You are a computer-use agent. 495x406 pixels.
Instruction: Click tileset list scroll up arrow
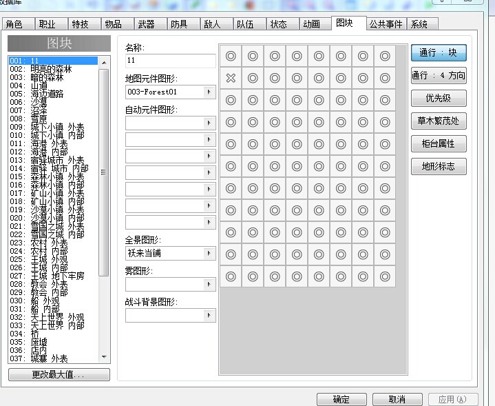(104, 63)
